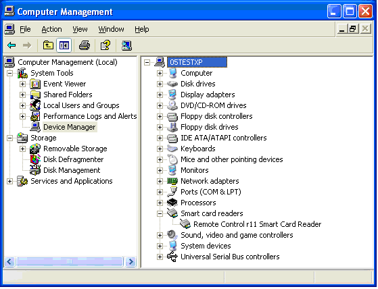Click Scan for hardware changes toolbar icon
This screenshot has height=289, width=378.
click(x=126, y=45)
